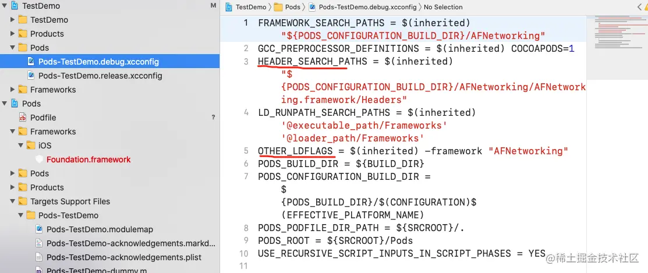Open Pods-TestDemo-acknowledgements.markdown file
Image resolution: width=648 pixels, height=273 pixels.
[x=131, y=243]
